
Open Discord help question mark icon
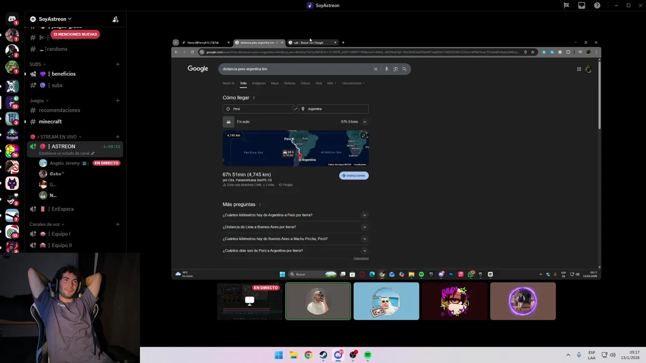pos(597,6)
